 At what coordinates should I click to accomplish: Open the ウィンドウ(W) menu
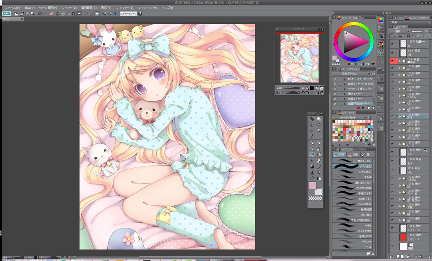point(147,8)
